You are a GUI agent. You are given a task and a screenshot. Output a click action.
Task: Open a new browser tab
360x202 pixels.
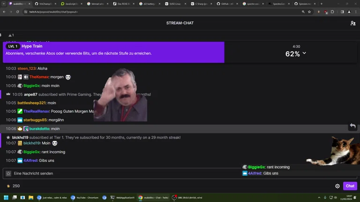(x=322, y=4)
